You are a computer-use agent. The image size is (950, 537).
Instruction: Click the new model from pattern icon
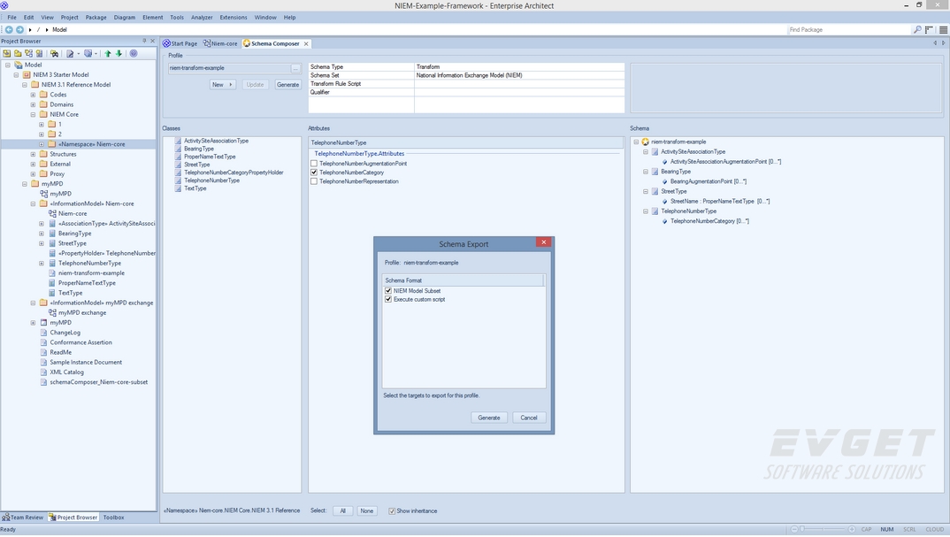coord(7,53)
